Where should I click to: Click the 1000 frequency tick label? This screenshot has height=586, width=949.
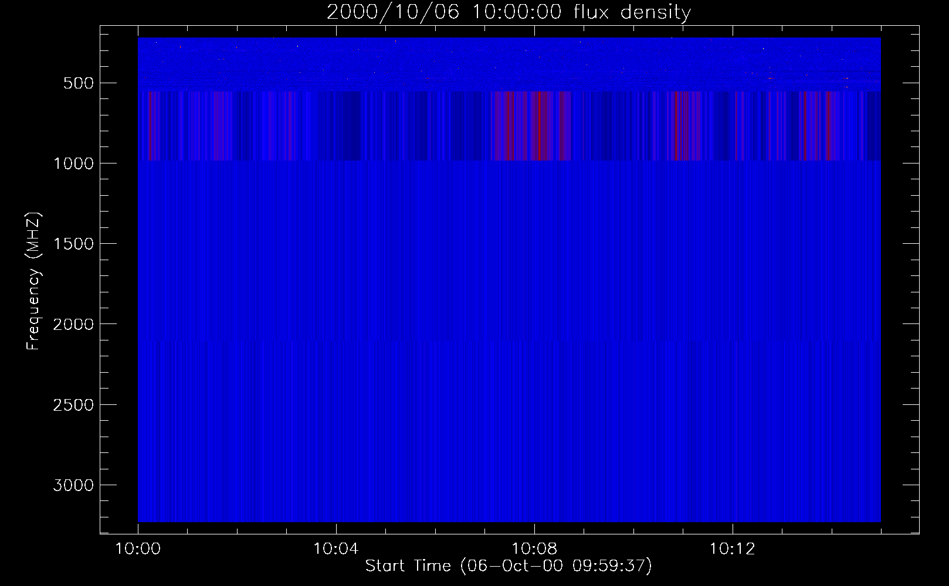[x=73, y=163]
